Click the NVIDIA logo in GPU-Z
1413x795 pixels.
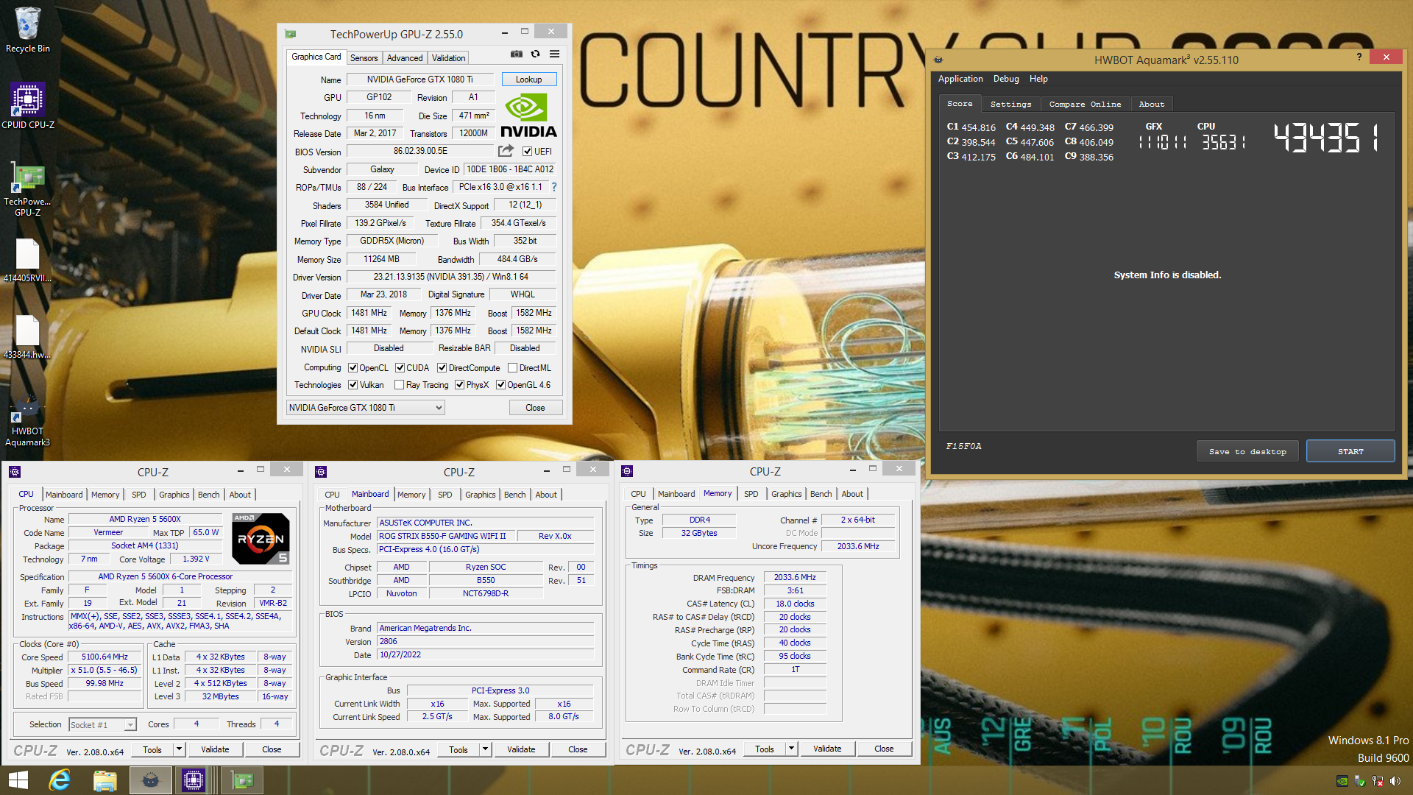[x=528, y=116]
